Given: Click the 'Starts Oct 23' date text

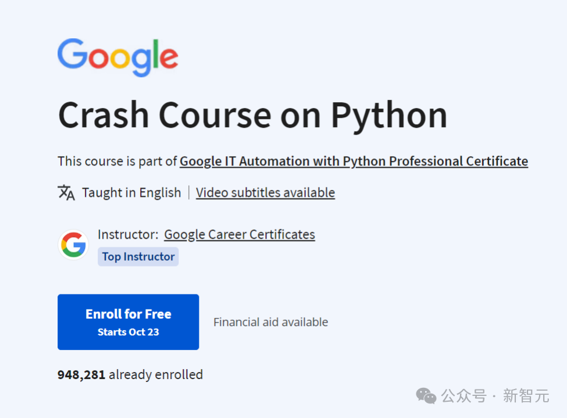Looking at the screenshot, I should pyautogui.click(x=128, y=332).
